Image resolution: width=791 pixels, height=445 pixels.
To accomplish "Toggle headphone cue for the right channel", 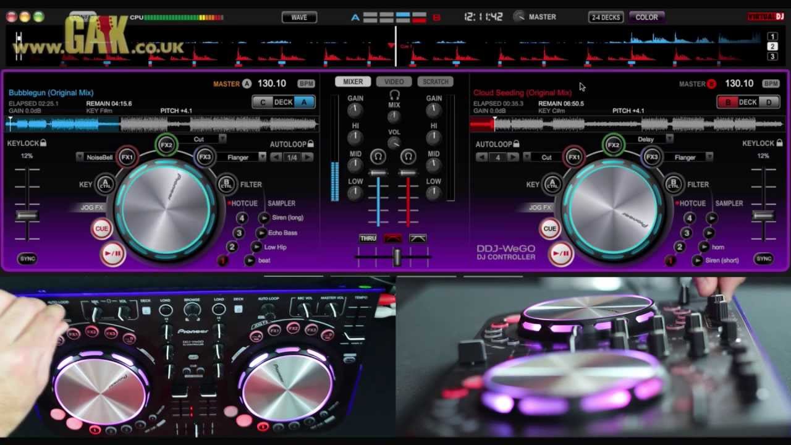I will (408, 157).
